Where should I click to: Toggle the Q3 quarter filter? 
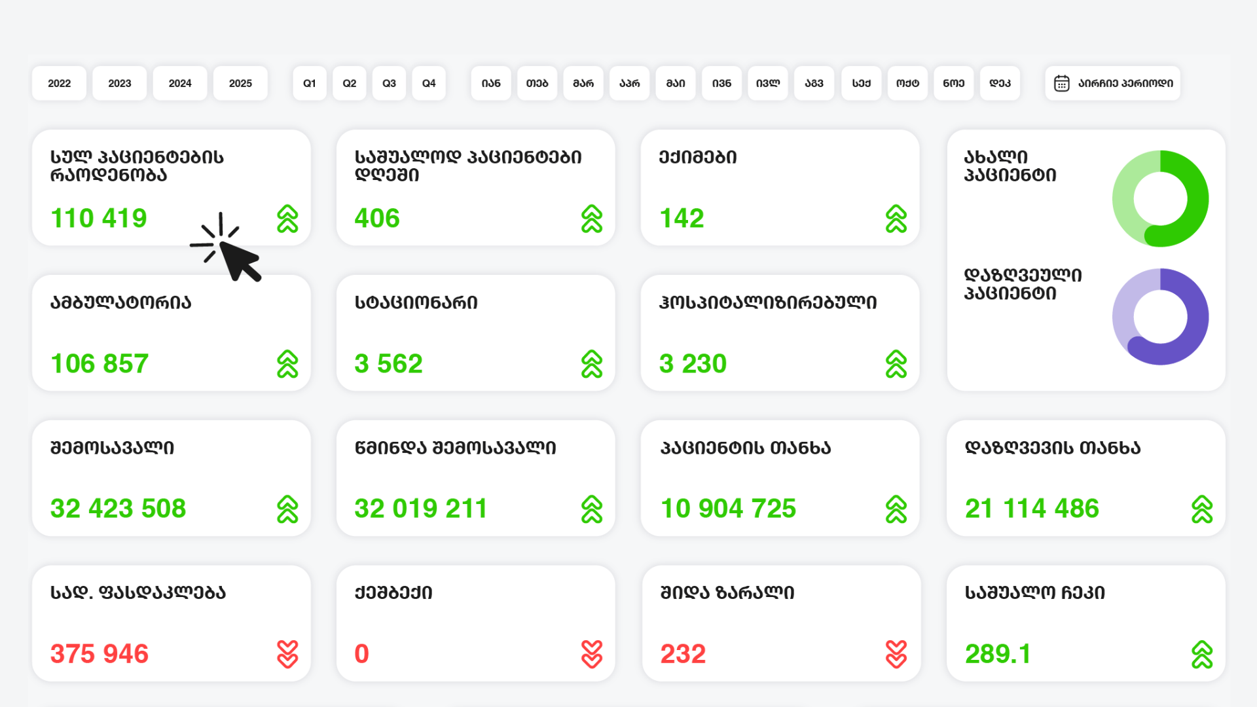point(389,83)
